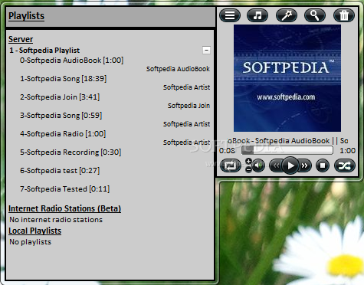Open the hamburger menu button

[230, 15]
